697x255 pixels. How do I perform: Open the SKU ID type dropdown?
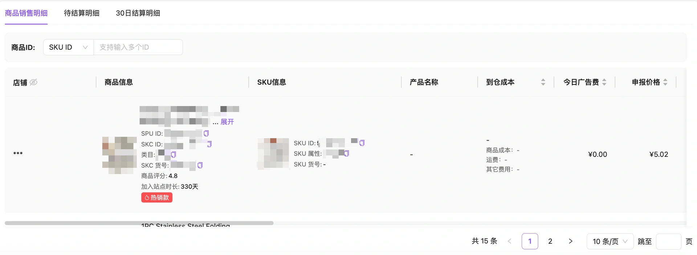[68, 47]
